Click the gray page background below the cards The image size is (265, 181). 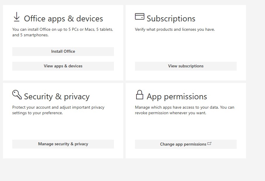click(131, 170)
